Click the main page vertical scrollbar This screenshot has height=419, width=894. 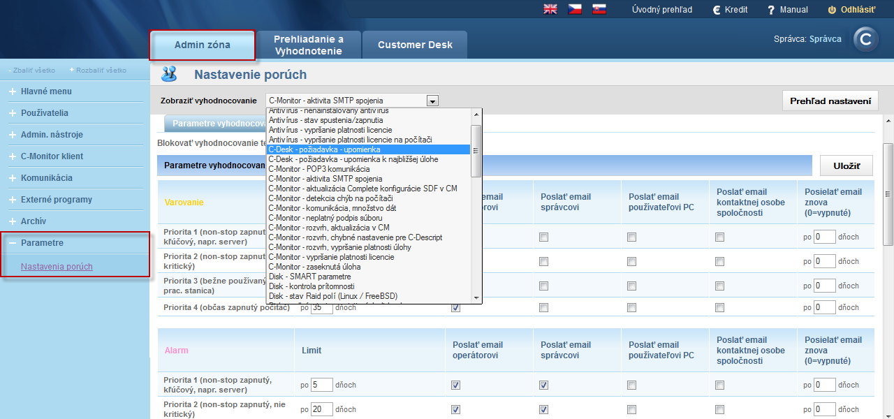(888, 194)
